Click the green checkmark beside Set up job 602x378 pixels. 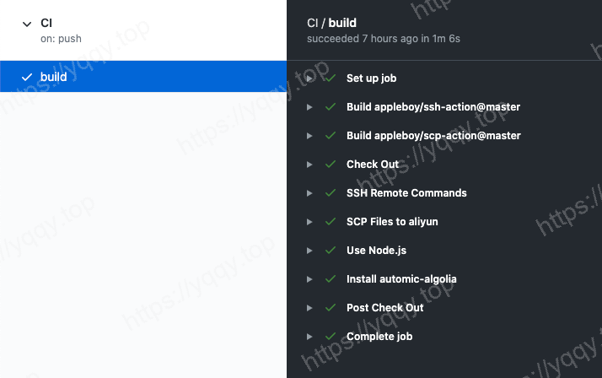point(331,78)
